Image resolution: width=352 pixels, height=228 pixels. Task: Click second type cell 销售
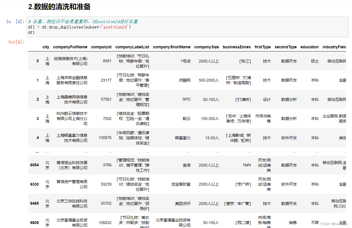coord(293,223)
